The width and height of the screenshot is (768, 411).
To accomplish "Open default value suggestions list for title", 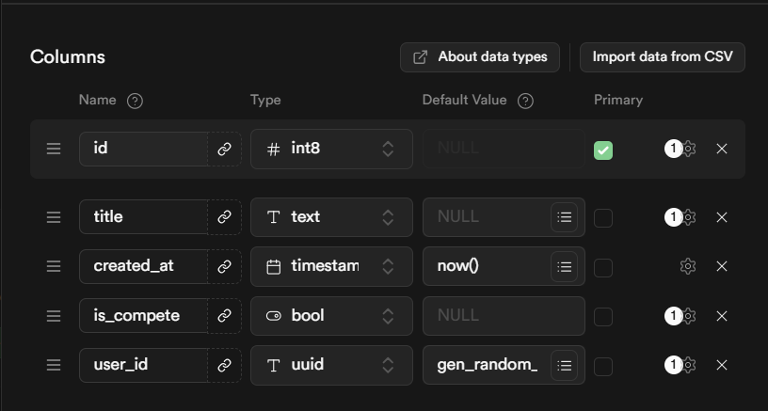I will pos(565,217).
